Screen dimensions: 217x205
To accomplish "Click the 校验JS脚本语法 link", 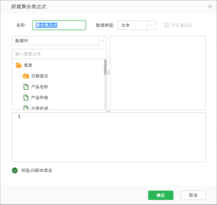I will (x=37, y=170).
